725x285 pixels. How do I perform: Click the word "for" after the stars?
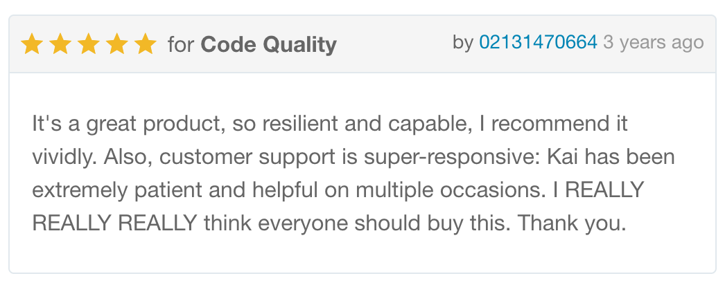point(181,45)
